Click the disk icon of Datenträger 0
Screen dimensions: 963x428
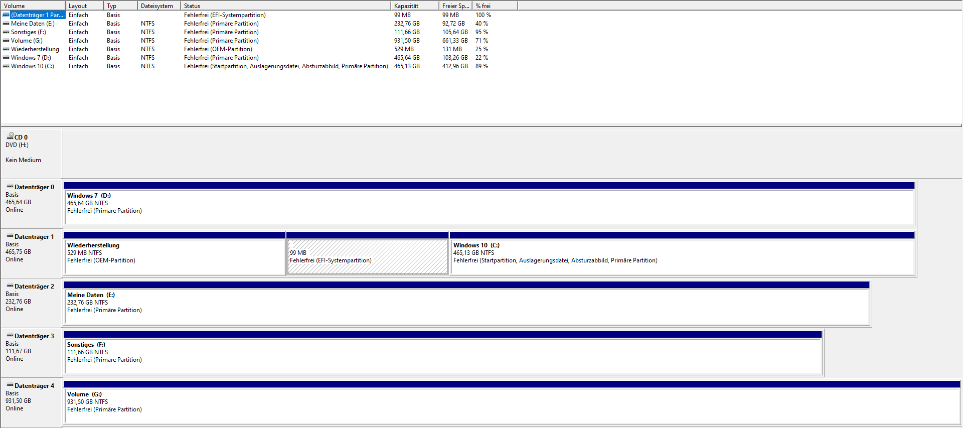[10, 187]
